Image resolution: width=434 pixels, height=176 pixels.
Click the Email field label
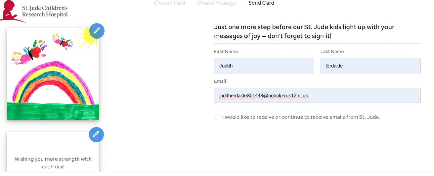[x=220, y=81]
